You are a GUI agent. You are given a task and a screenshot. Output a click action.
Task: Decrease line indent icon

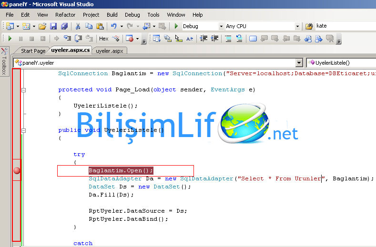203,39
